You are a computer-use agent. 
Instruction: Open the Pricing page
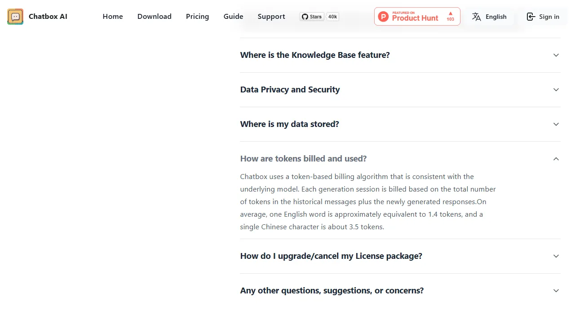click(197, 17)
